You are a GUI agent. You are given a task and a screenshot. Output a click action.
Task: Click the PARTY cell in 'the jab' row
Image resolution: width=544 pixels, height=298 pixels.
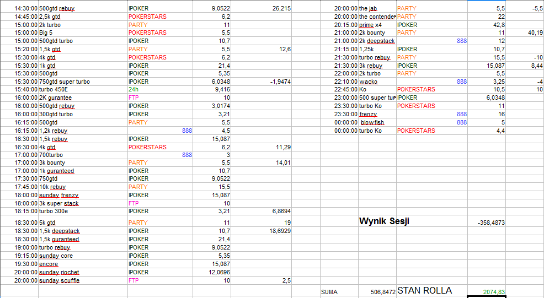click(x=432, y=8)
